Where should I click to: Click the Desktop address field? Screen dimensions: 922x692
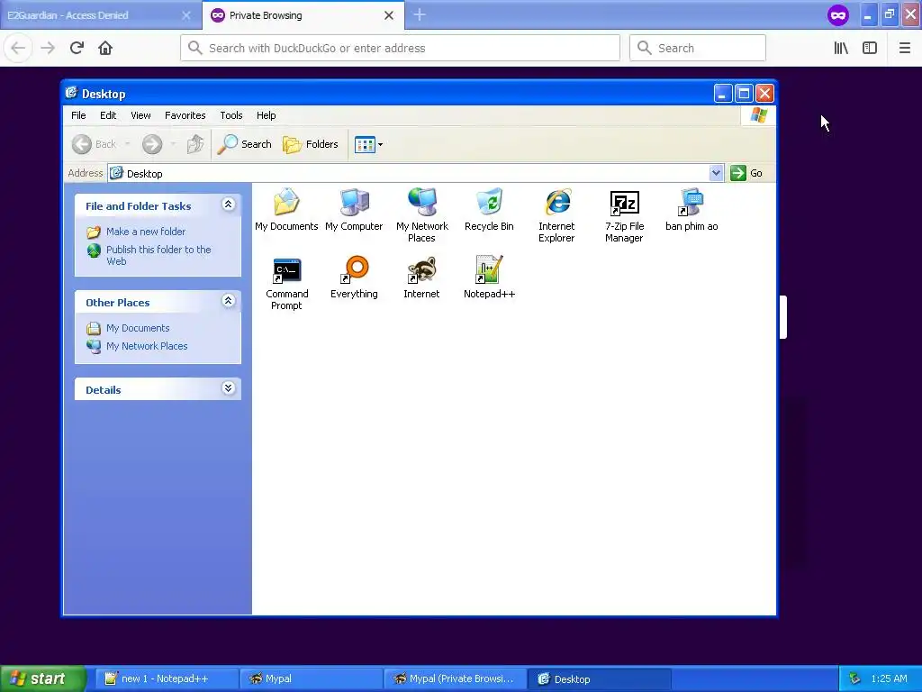(x=410, y=173)
